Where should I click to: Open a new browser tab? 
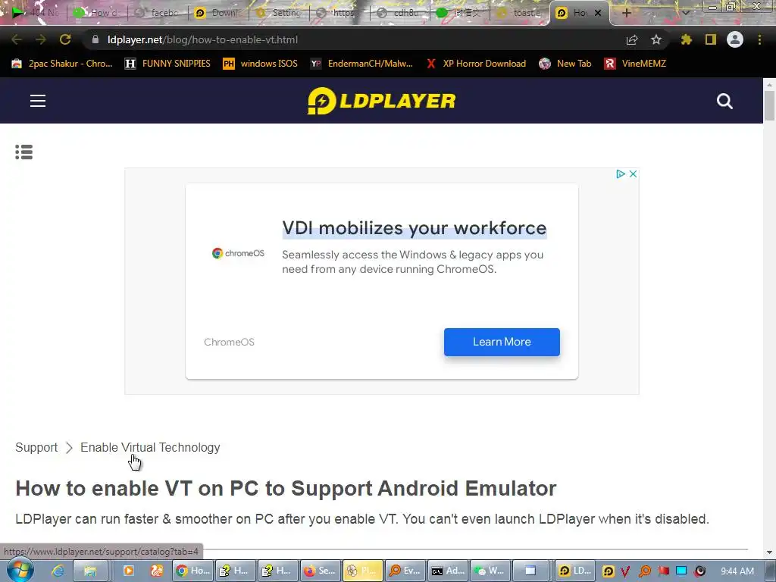click(627, 13)
